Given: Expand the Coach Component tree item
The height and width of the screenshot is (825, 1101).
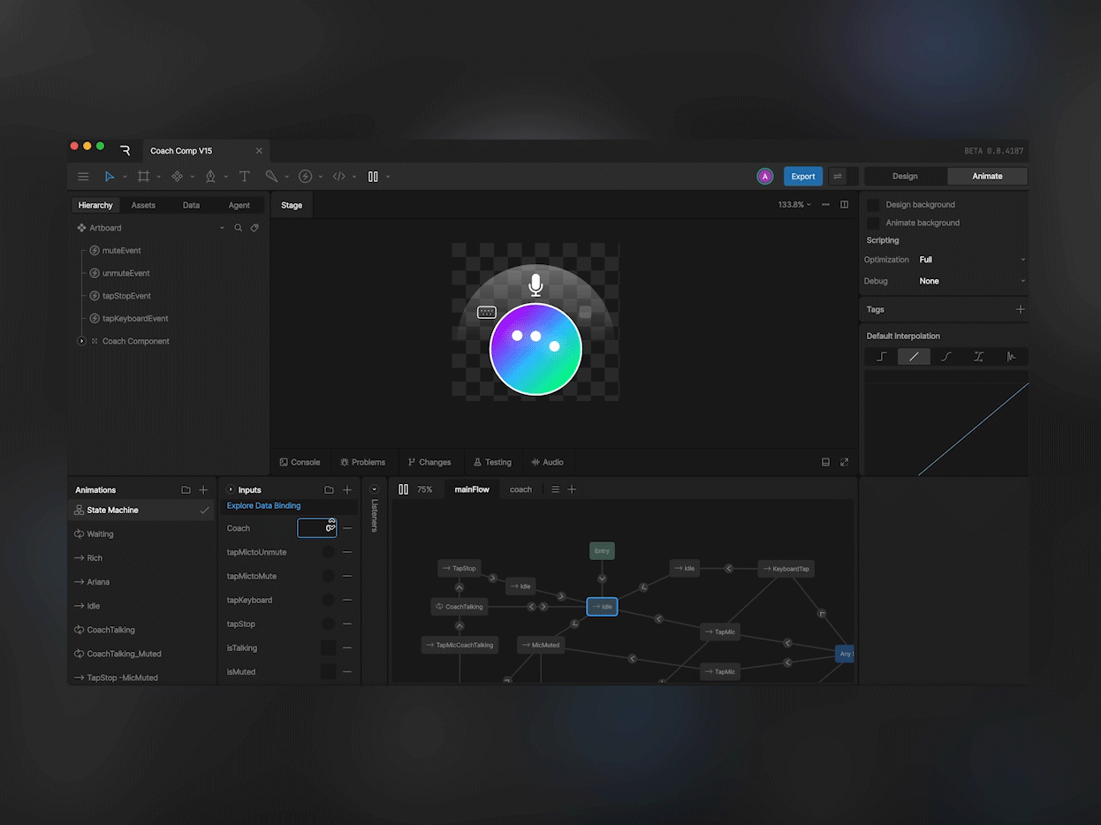Looking at the screenshot, I should pyautogui.click(x=82, y=341).
